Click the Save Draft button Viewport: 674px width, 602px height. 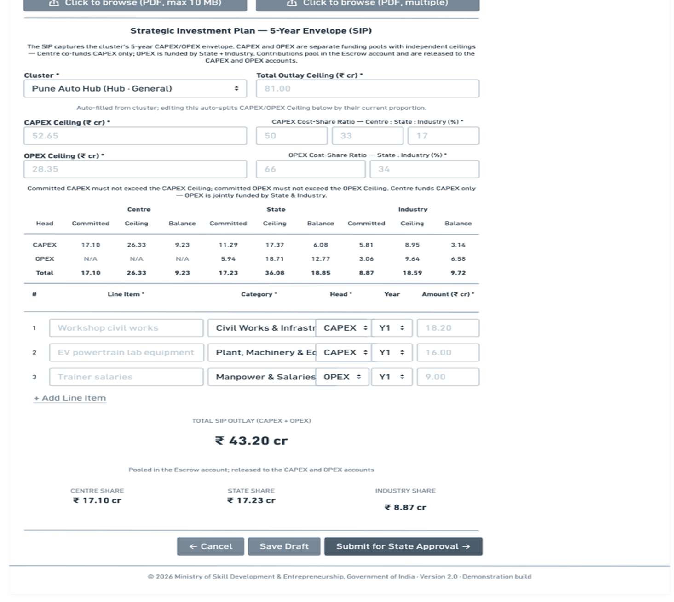(x=284, y=546)
